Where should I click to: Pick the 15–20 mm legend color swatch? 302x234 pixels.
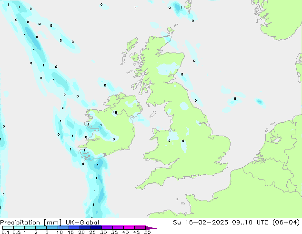click(x=74, y=228)
